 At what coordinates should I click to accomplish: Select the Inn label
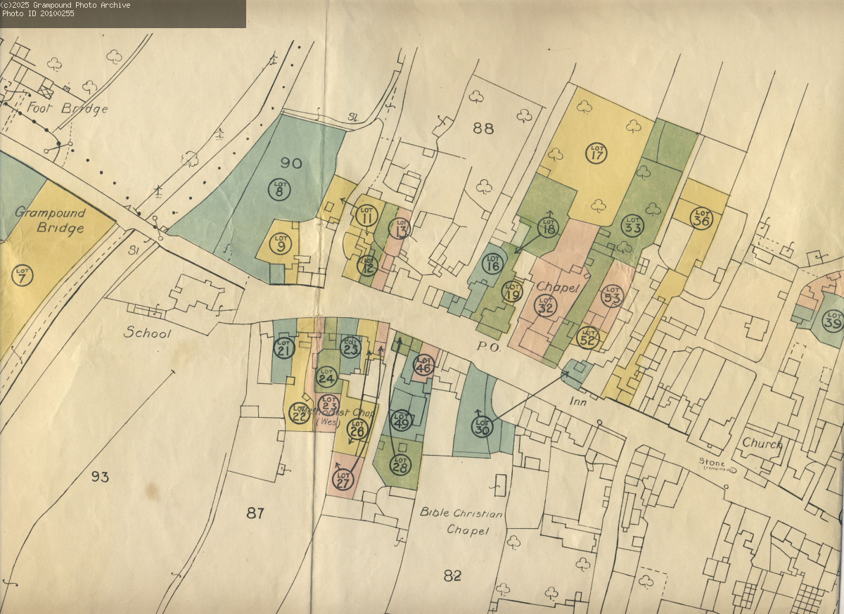click(578, 402)
